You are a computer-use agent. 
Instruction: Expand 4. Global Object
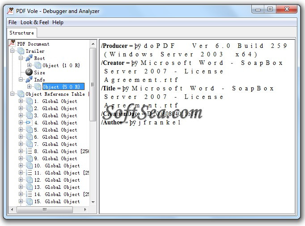tap(21, 123)
